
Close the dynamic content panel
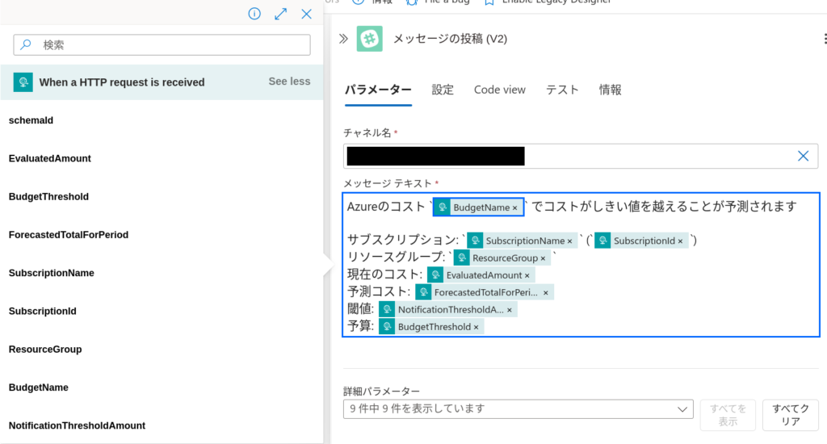coord(306,14)
